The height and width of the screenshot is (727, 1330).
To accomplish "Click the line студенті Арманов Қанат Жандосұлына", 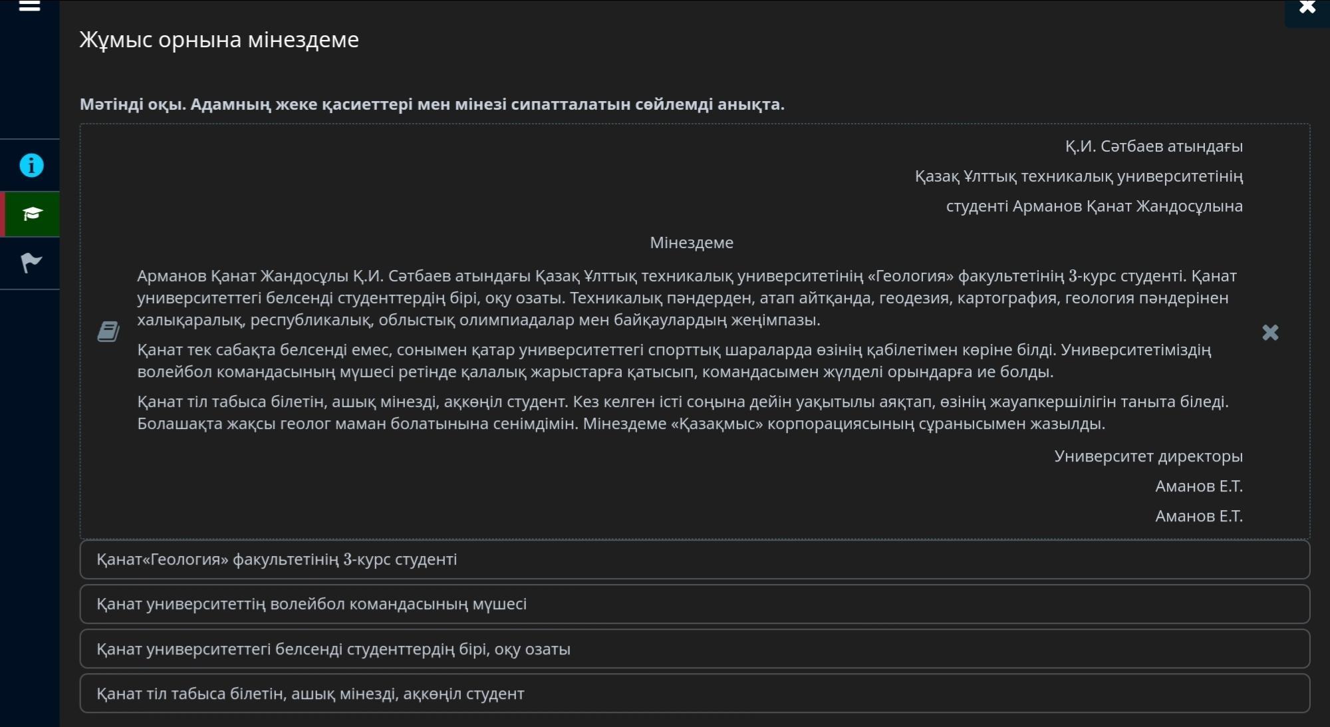I will pos(1094,206).
